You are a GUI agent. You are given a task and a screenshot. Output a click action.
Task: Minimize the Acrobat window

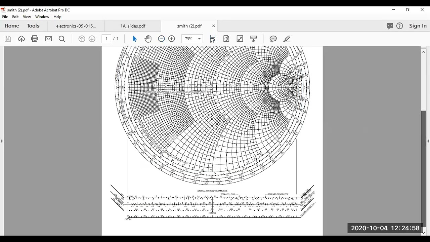393,10
